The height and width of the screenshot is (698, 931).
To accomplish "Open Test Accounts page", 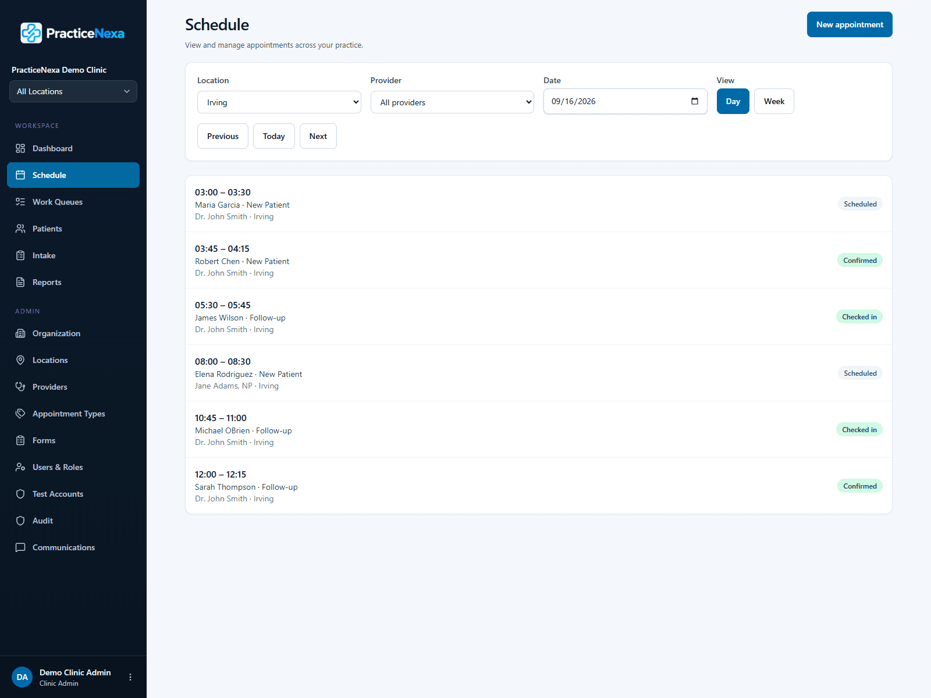I will [73, 494].
